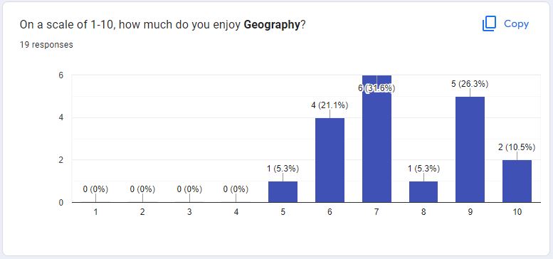This screenshot has width=553, height=259.
Task: Select the bar for rating 9
Action: [470, 149]
